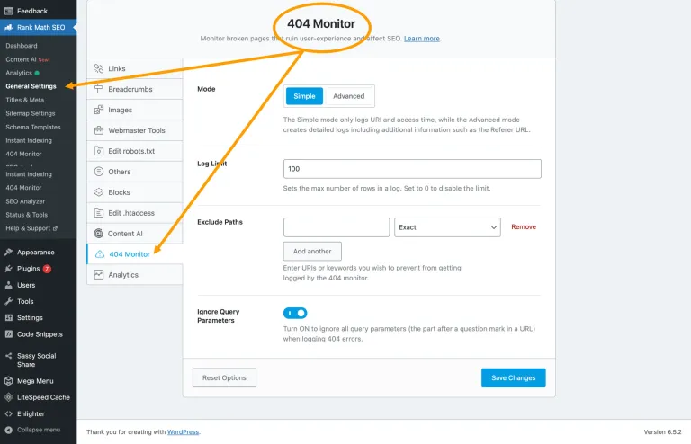Remove the exclude path row
Viewport: 691px width, 444px height.
point(524,226)
